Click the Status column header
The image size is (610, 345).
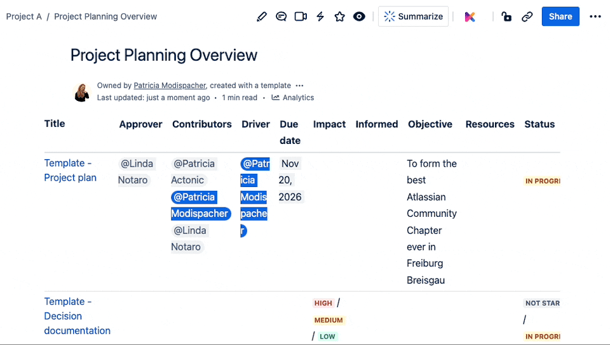coord(539,124)
